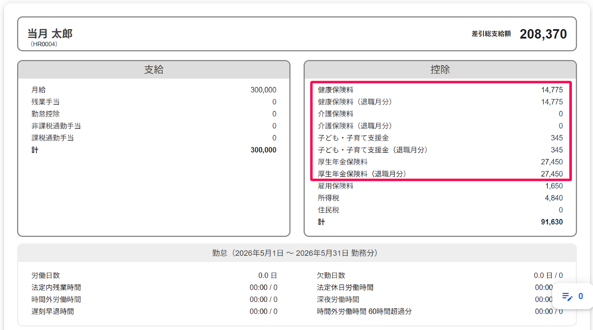Click the 健康保険料 label without 退職月分
Screen dimensions: 593x330
pyautogui.click(x=335, y=90)
